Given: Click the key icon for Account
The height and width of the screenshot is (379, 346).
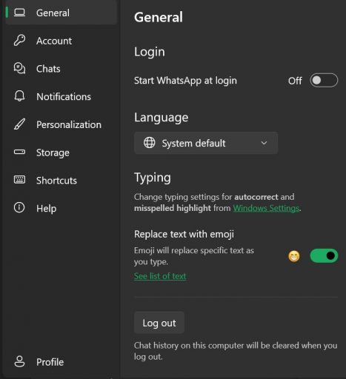Looking at the screenshot, I should [19, 40].
